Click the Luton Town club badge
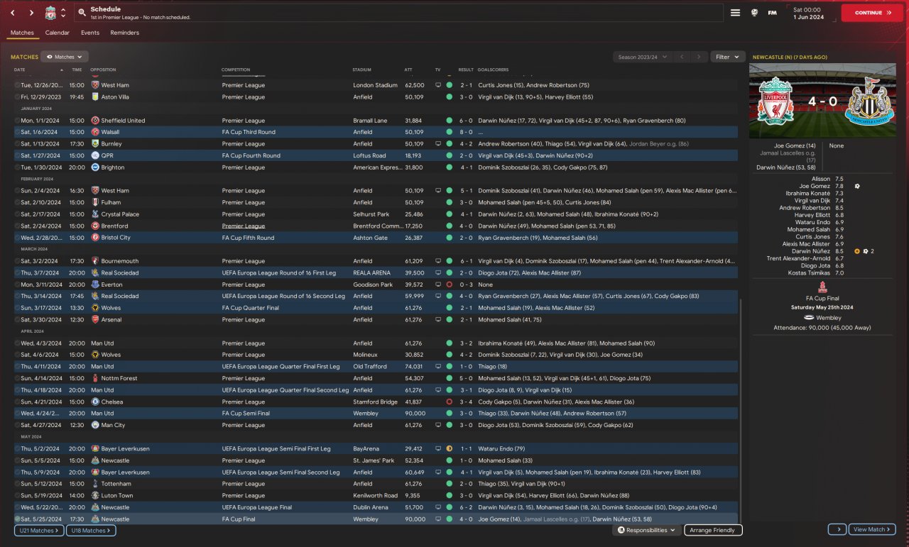 click(x=95, y=495)
